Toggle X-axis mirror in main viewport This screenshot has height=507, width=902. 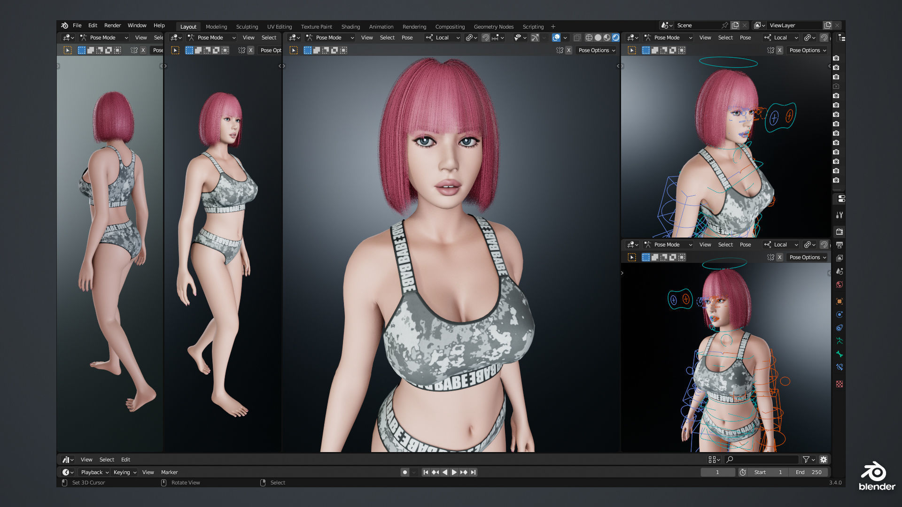pos(568,50)
